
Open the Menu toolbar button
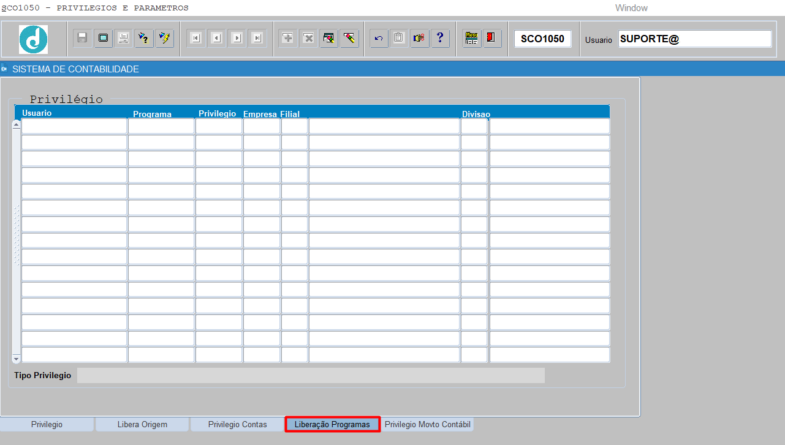pos(471,38)
